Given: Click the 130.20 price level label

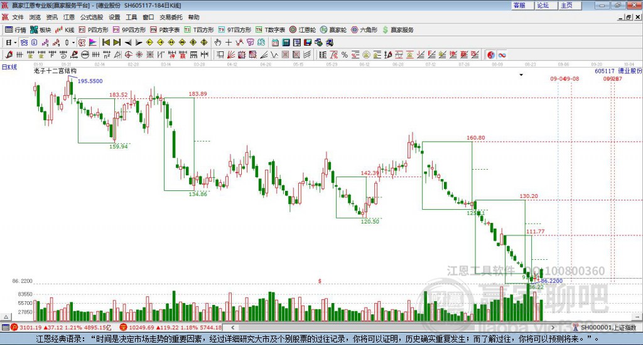Looking at the screenshot, I should (529, 196).
